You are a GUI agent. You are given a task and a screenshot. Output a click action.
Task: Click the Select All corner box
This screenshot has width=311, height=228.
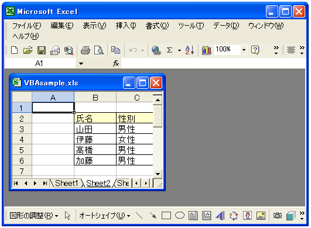pyautogui.click(x=22, y=97)
